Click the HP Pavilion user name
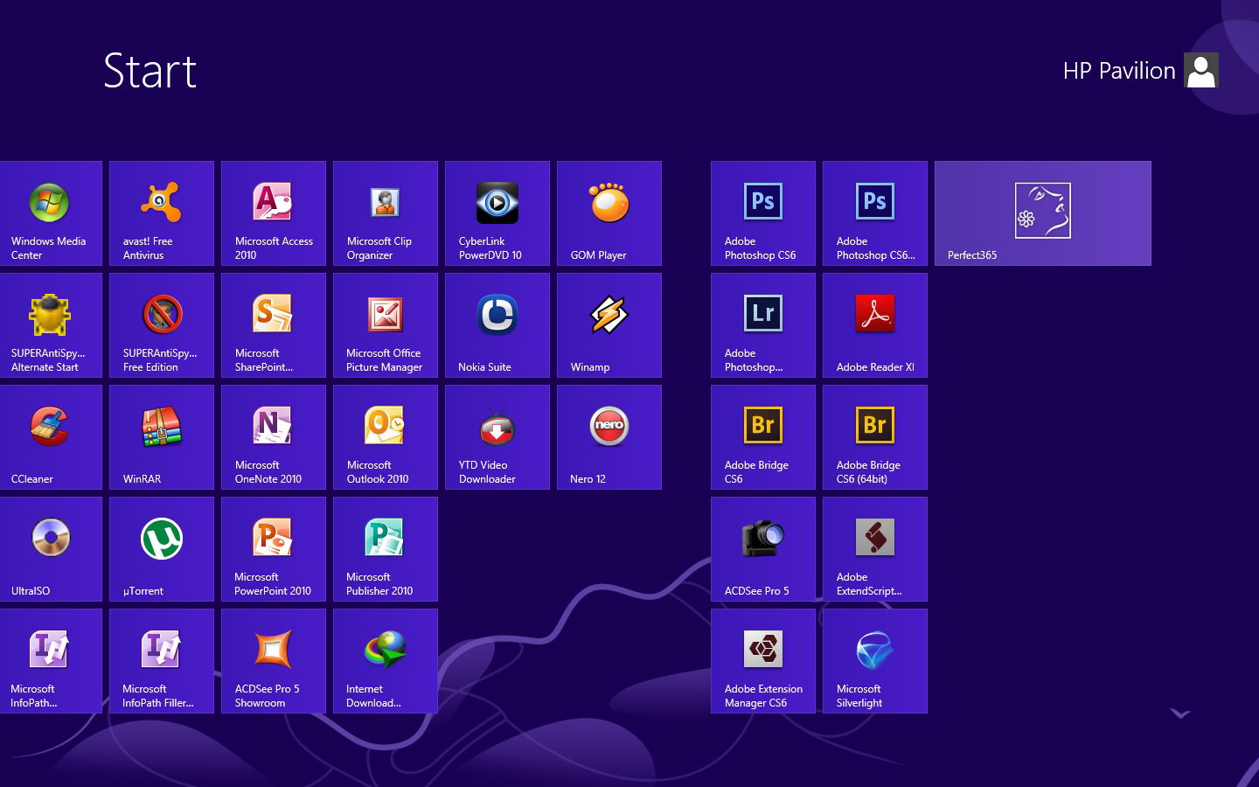 [x=1119, y=71]
